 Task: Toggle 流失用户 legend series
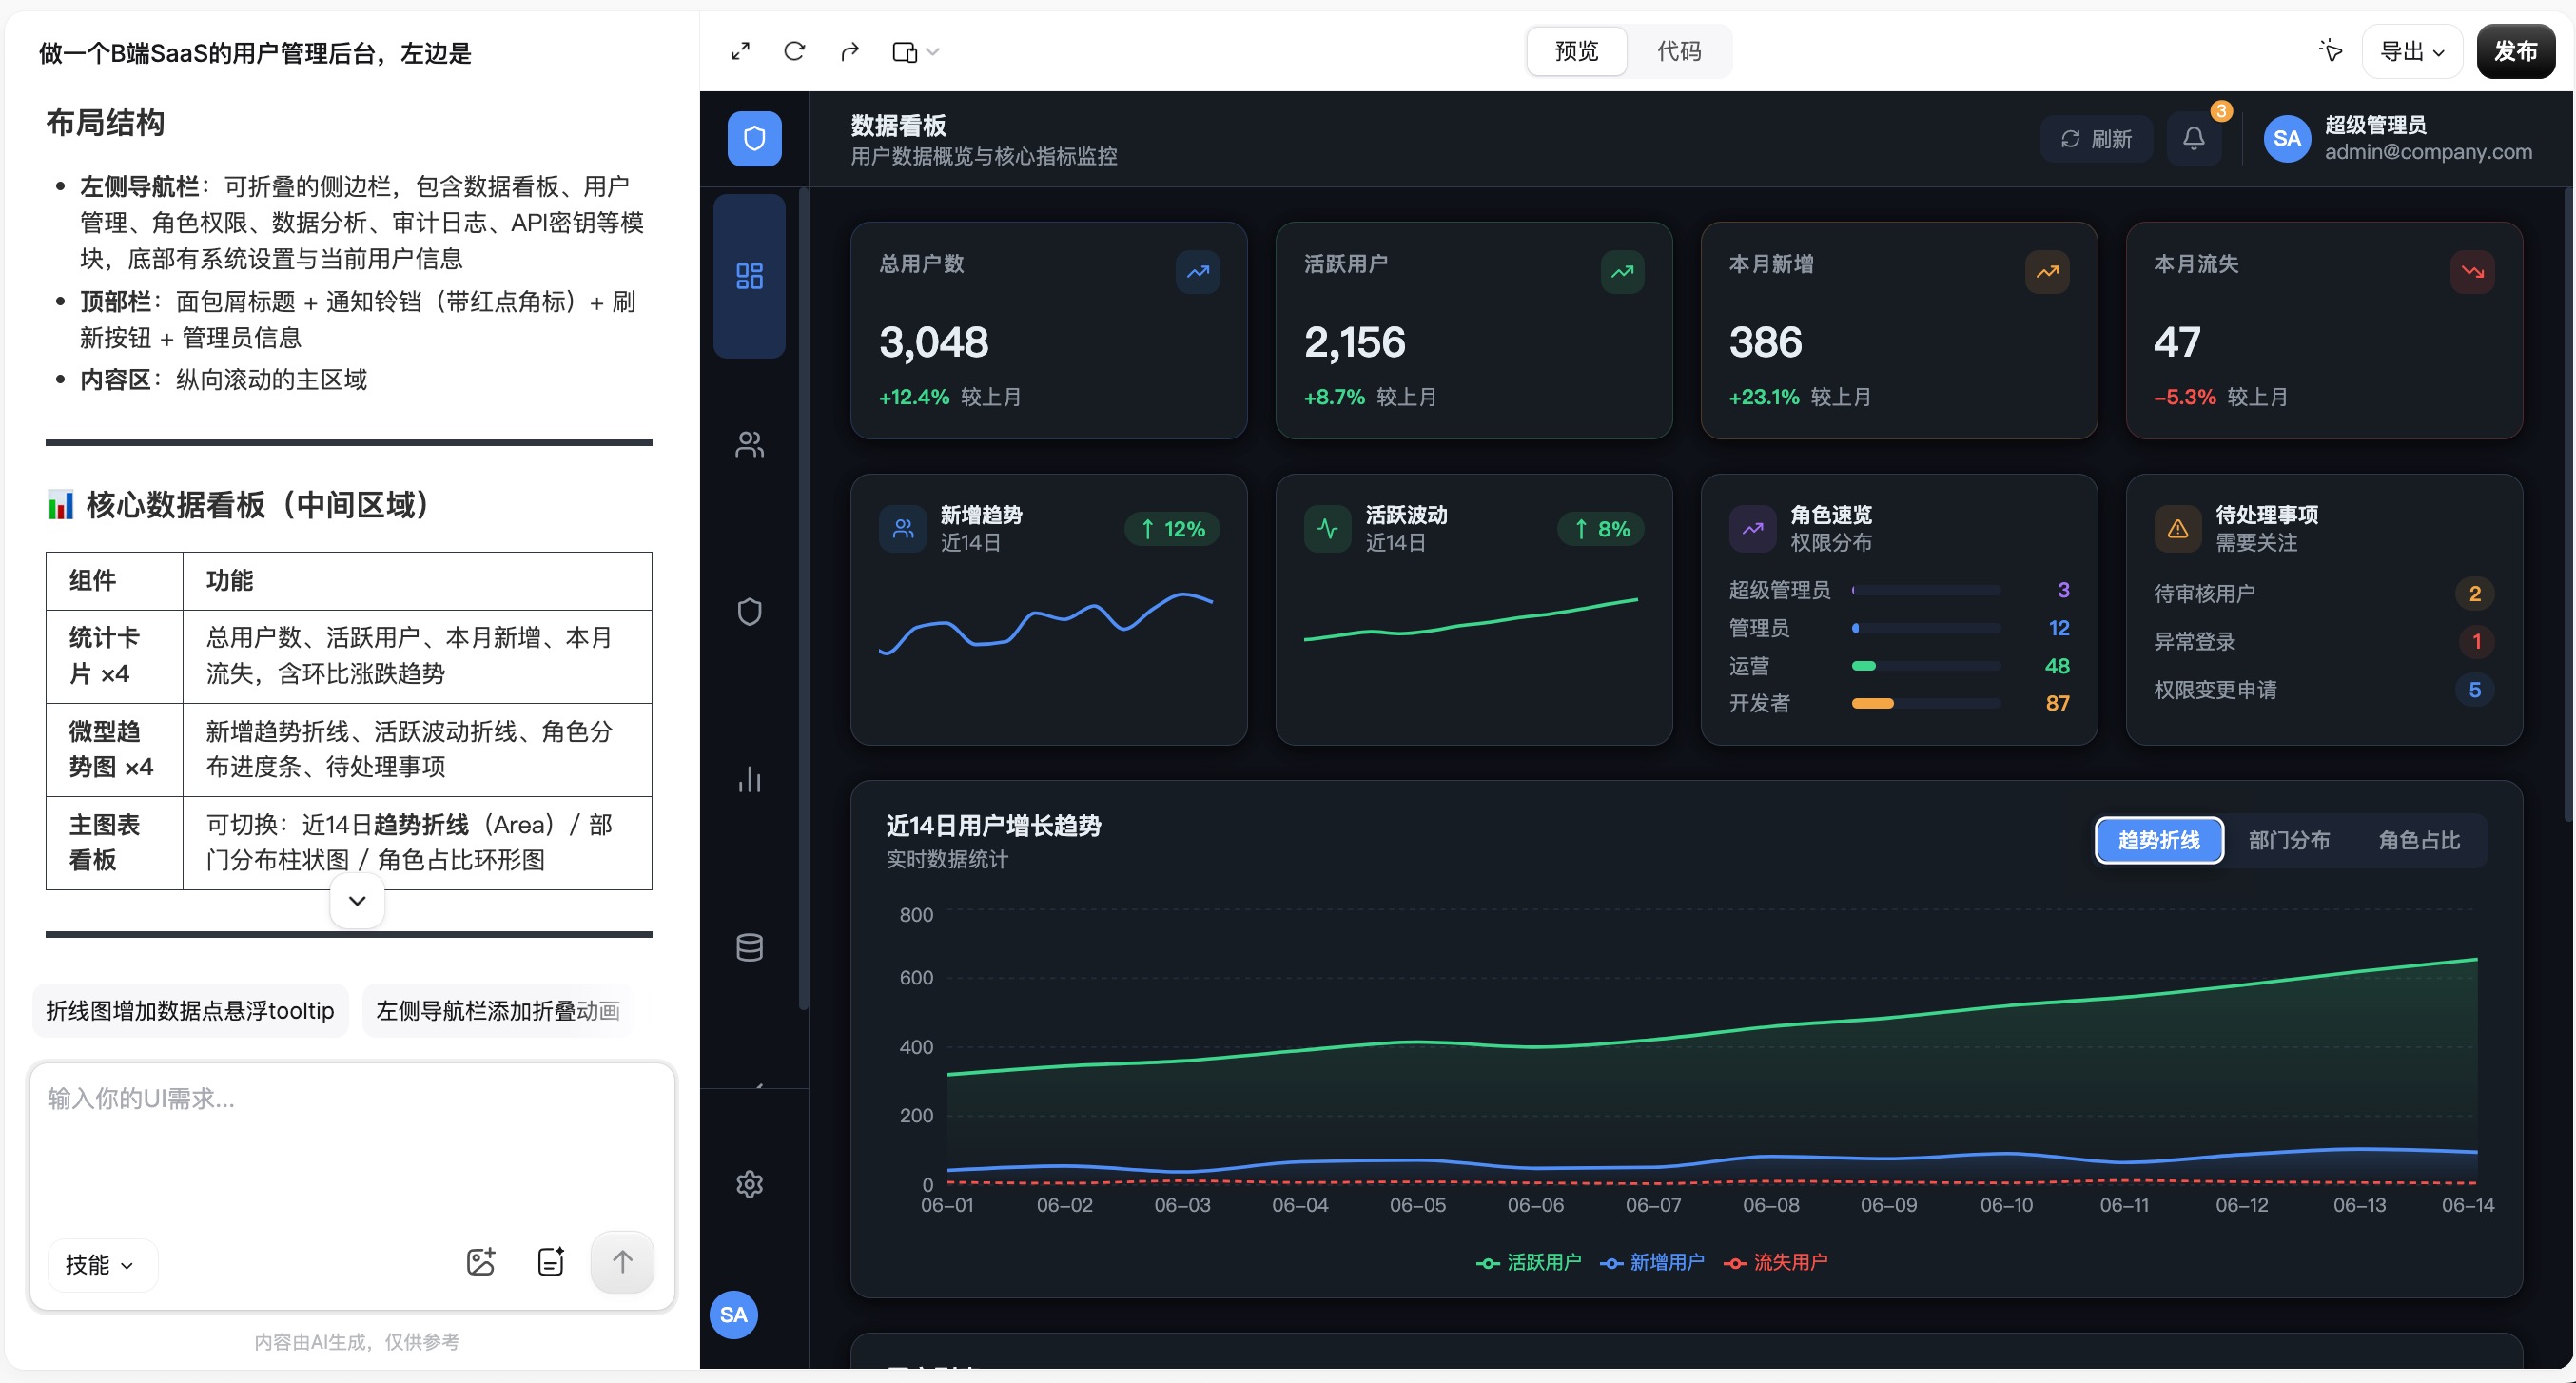1775,1262
